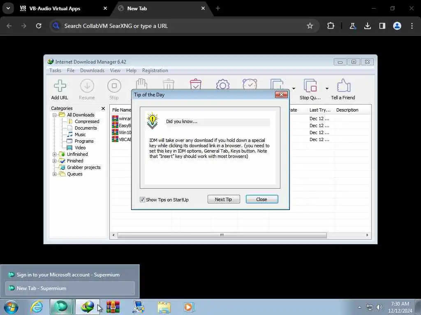
Task: Select the VBCAB download row
Action: (122, 139)
